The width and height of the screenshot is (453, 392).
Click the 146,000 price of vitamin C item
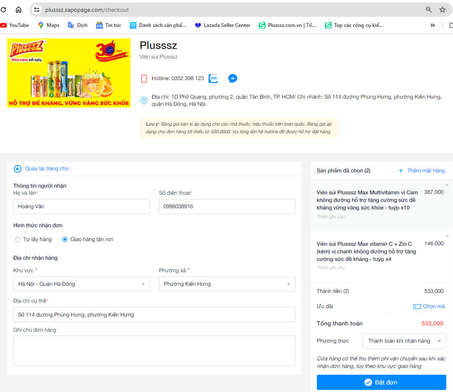click(x=434, y=244)
